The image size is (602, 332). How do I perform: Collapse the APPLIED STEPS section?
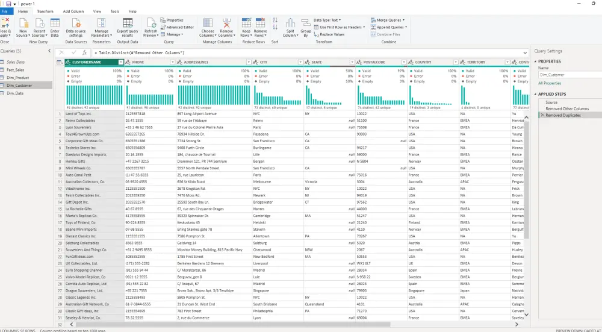pyautogui.click(x=536, y=94)
